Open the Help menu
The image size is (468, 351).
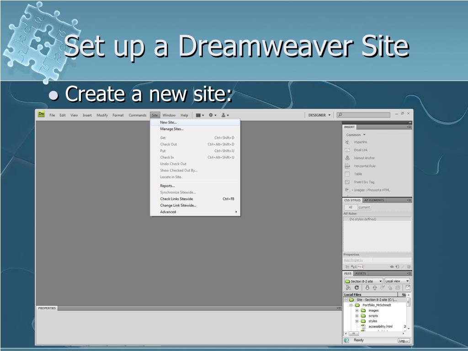[185, 115]
